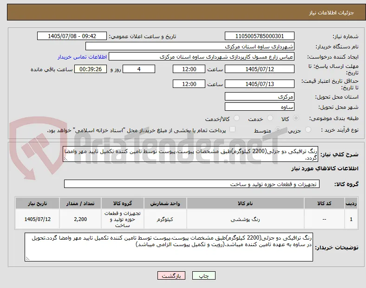The width and height of the screenshot is (366, 288).
Task: Open the اطلاعات تماس خریدار link
Action: click(x=82, y=57)
